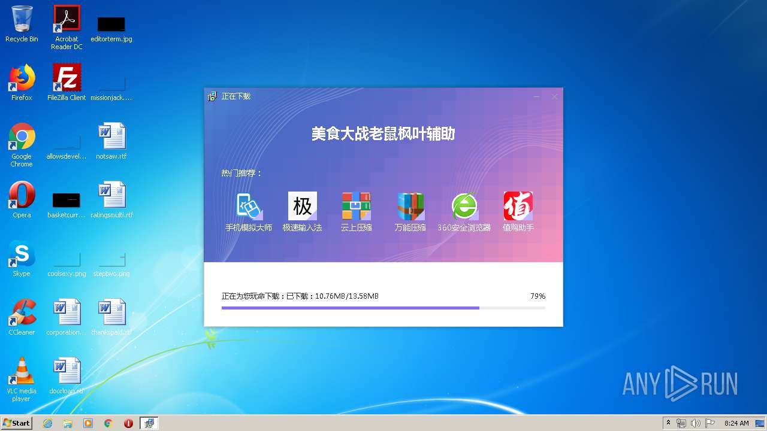Launch Internet Explorer from the taskbar
The image size is (767, 431).
(x=47, y=423)
